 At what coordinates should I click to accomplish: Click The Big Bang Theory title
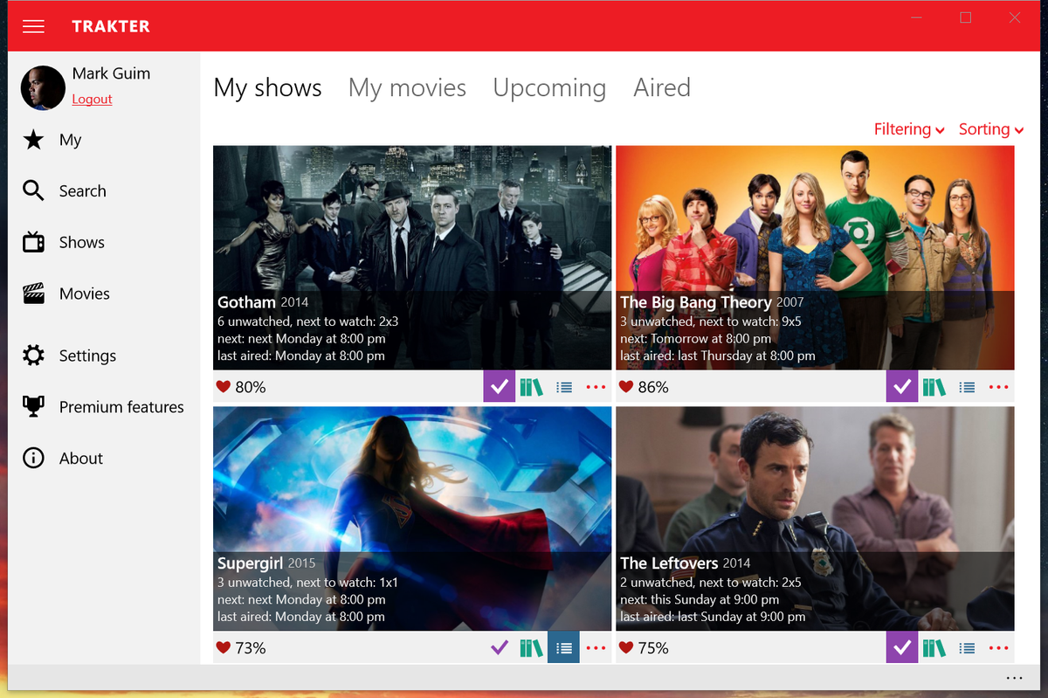pos(696,302)
